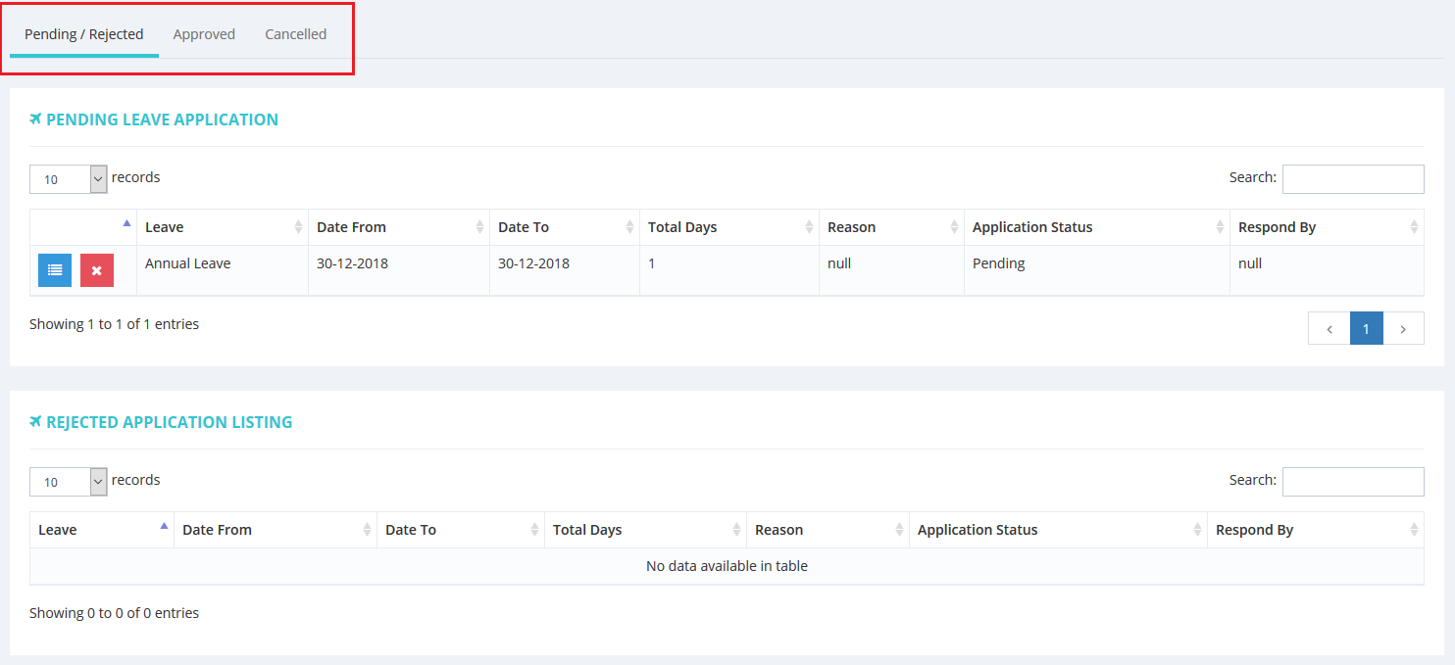Go to previous page in pagination
This screenshot has width=1455, height=665.
(1329, 329)
